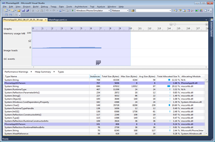The width and height of the screenshot is (215, 142).
Task: Click the Navigate Backward icon
Action: coord(61,10)
